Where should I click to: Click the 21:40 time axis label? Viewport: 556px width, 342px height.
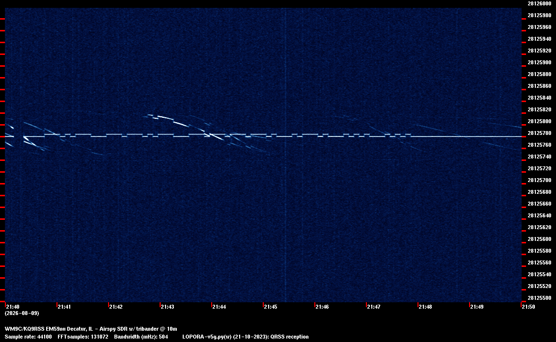point(13,307)
